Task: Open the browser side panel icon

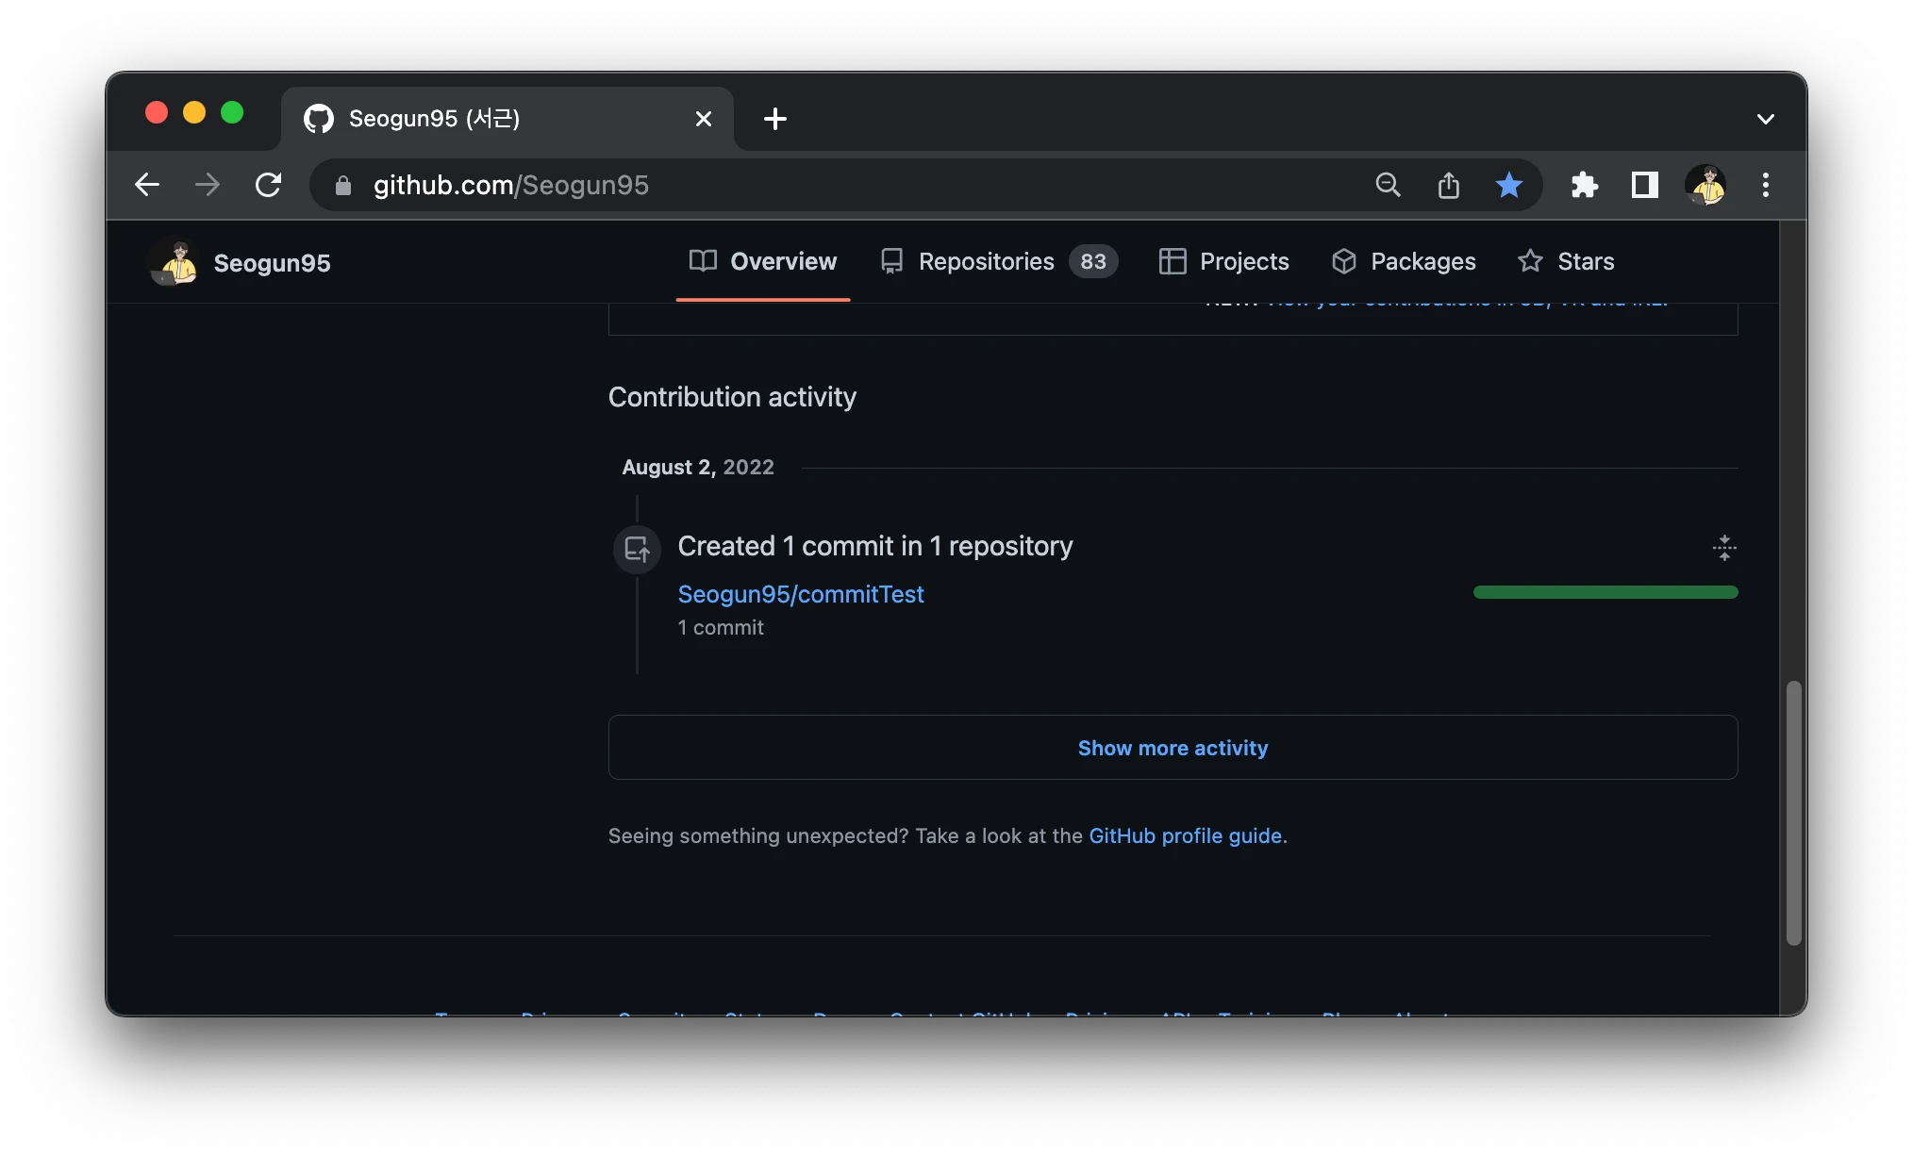Action: 1645,185
